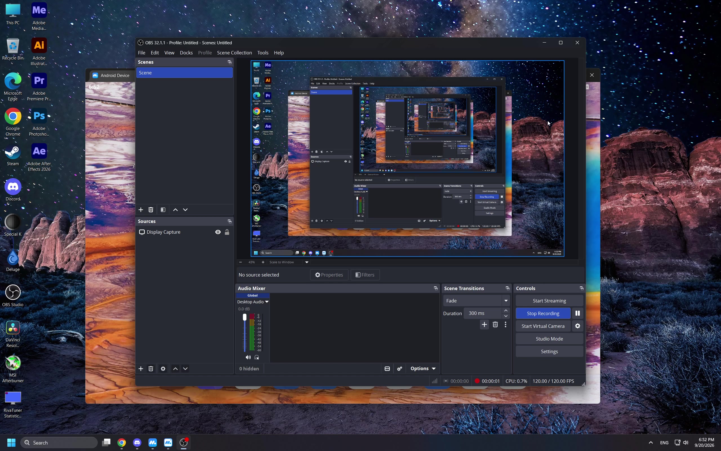Increase transition duration with up stepper
This screenshot has height=451, width=721.
pos(506,311)
